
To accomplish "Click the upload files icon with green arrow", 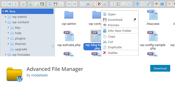I will point(42,4).
